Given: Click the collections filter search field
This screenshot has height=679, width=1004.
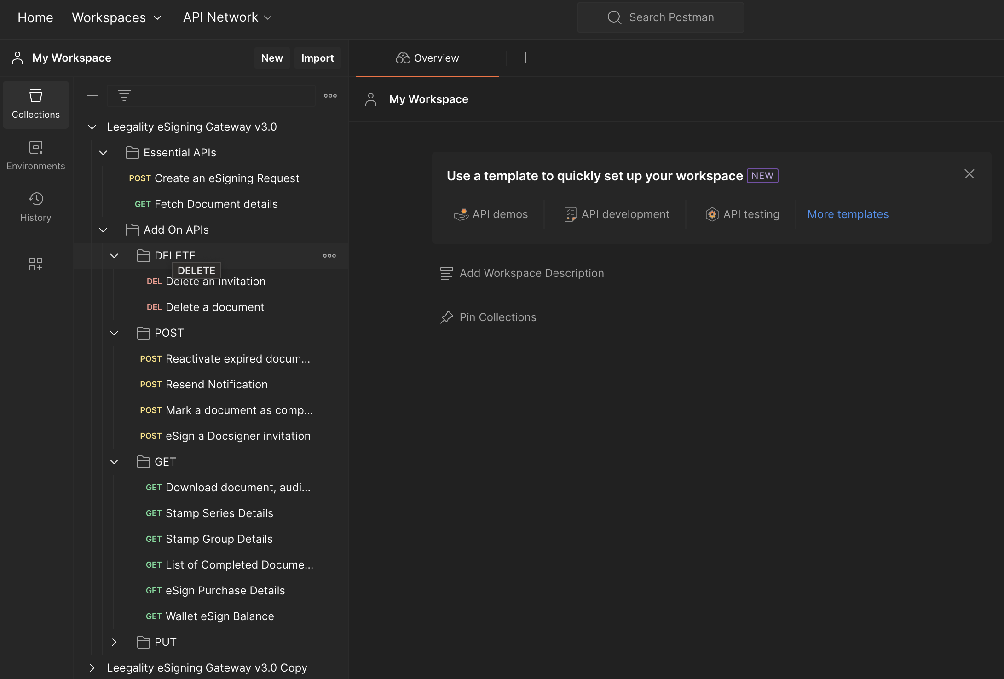Looking at the screenshot, I should [211, 96].
